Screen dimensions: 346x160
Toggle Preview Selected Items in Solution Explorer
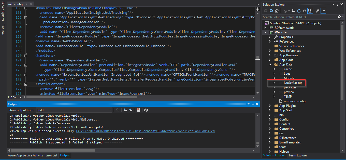tap(323, 11)
